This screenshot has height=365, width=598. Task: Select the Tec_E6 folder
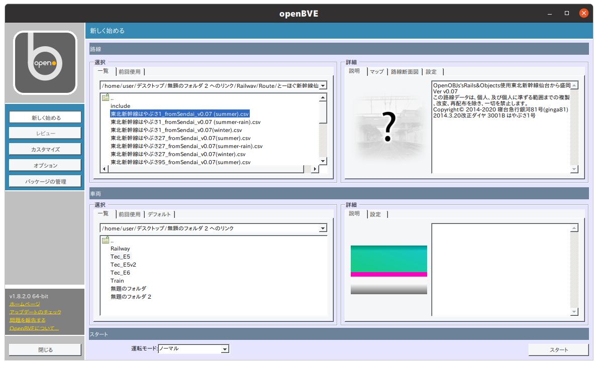(x=120, y=273)
